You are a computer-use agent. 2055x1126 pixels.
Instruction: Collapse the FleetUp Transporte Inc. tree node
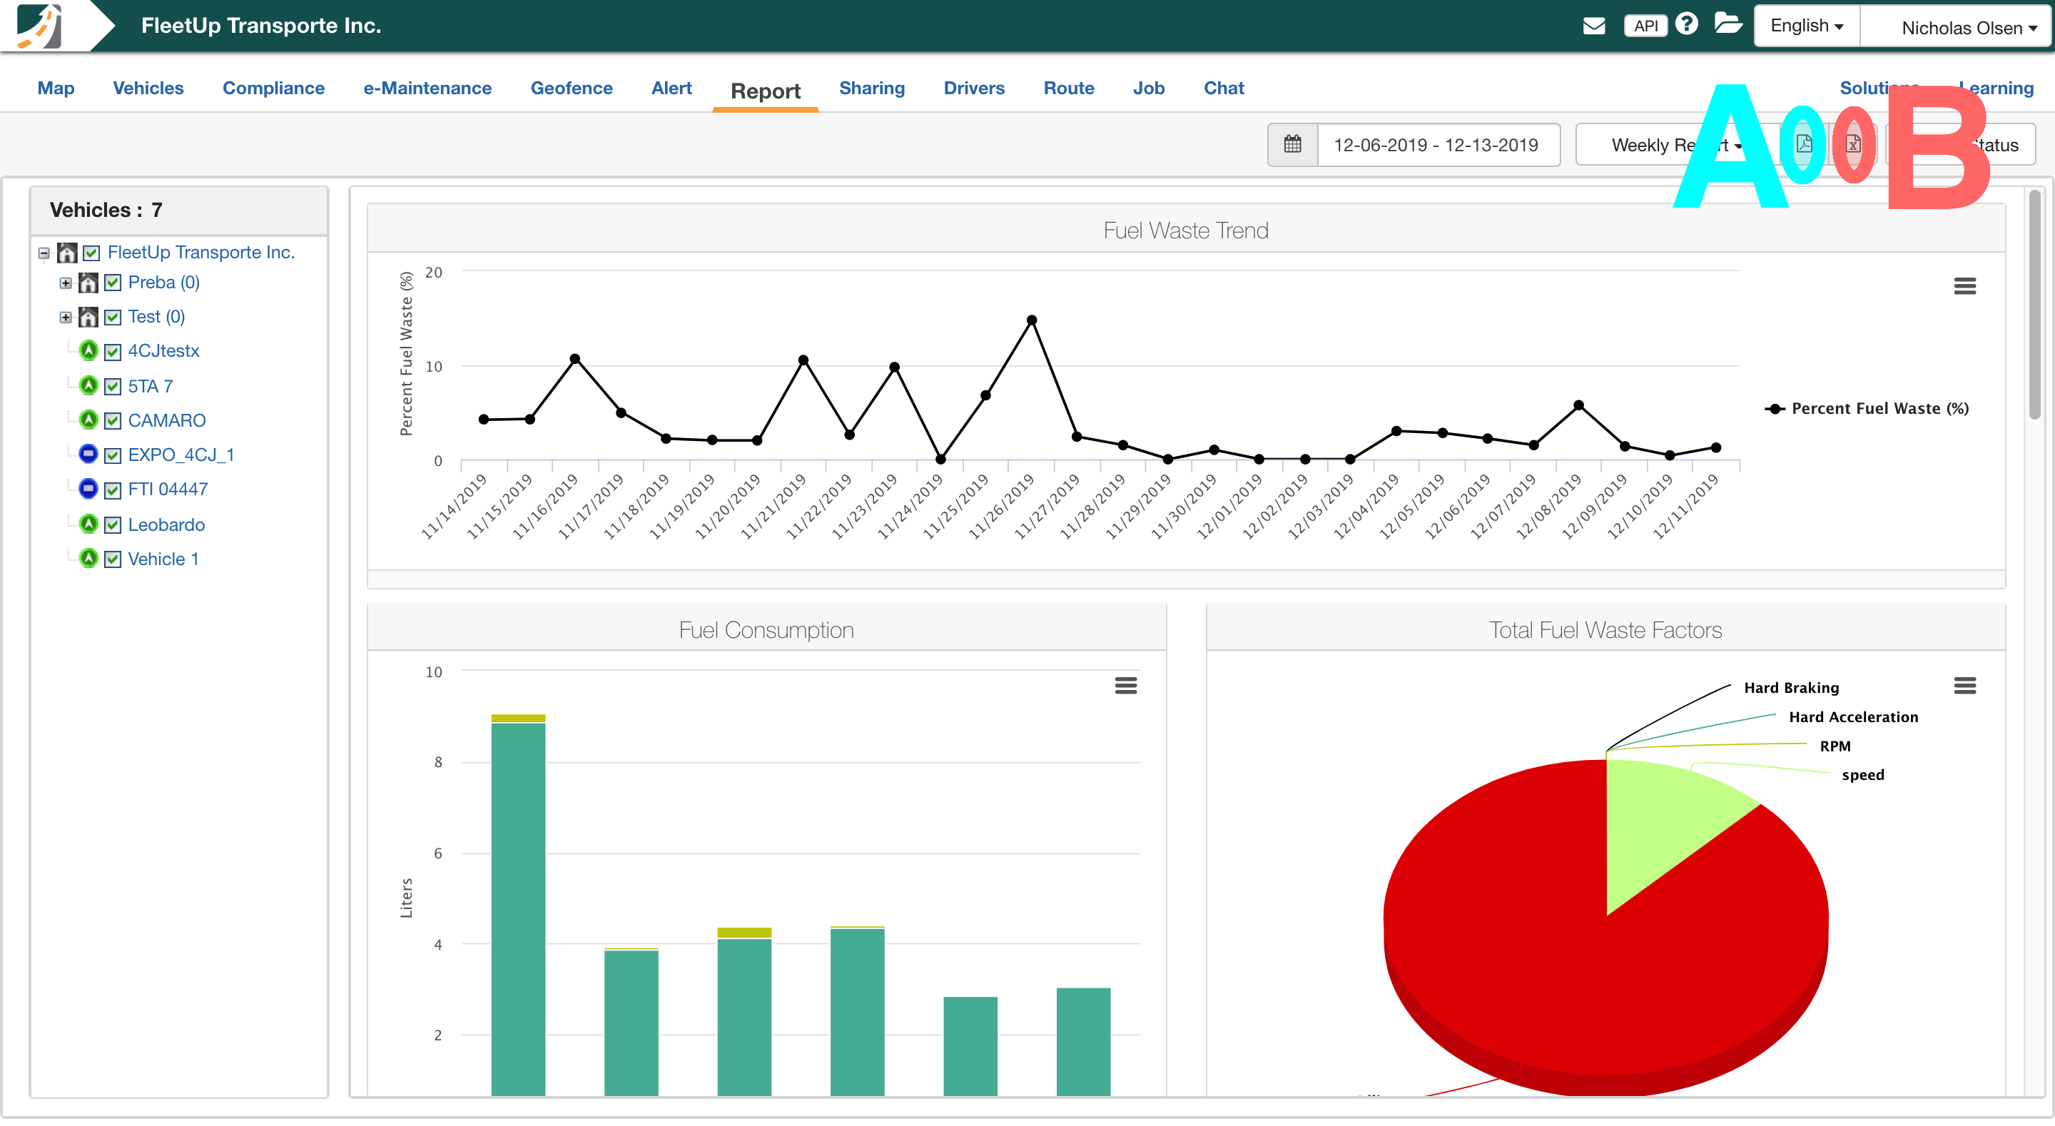click(44, 254)
